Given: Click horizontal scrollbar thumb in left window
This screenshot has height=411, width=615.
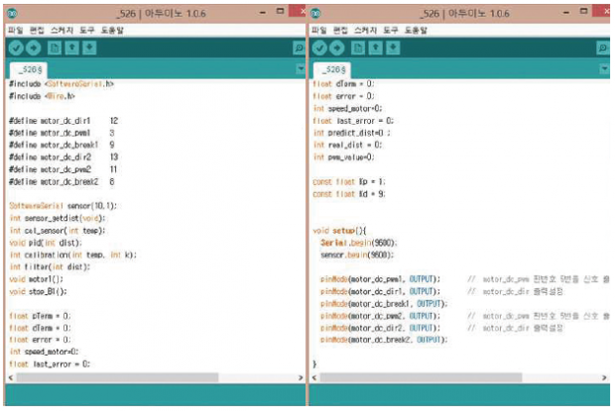Looking at the screenshot, I should coord(117,377).
